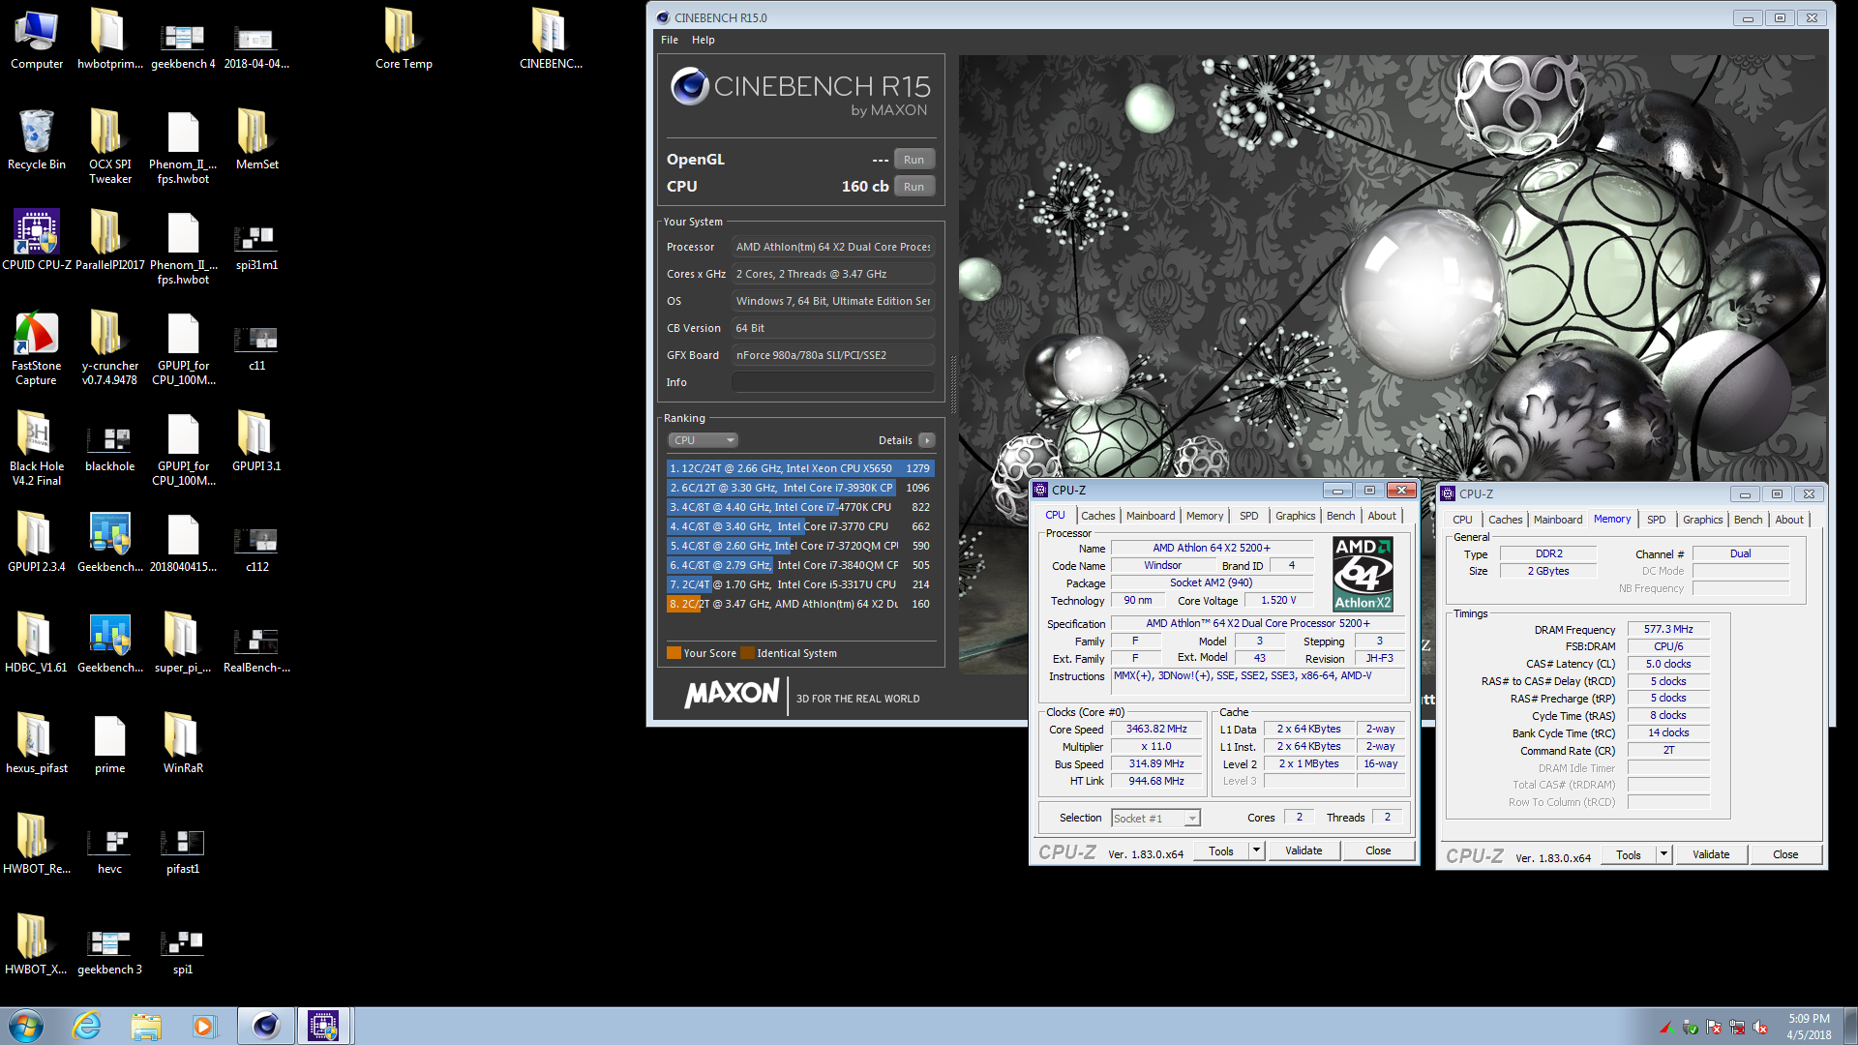The image size is (1858, 1045).
Task: Open the Socket #1 selection dropdown
Action: tap(1155, 819)
